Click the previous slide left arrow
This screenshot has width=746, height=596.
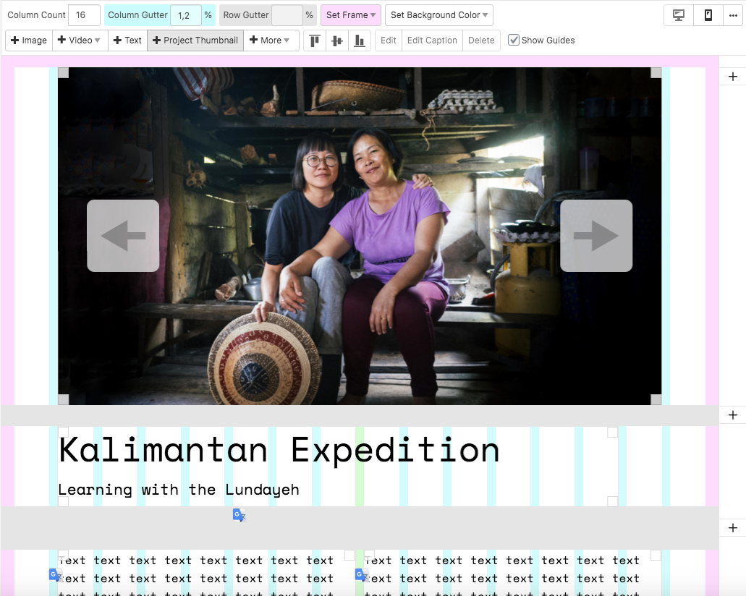[x=123, y=236]
